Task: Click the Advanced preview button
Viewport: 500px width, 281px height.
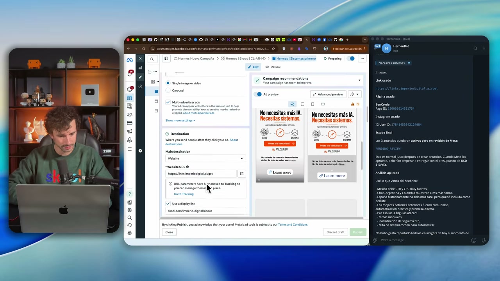Action: (x=328, y=94)
